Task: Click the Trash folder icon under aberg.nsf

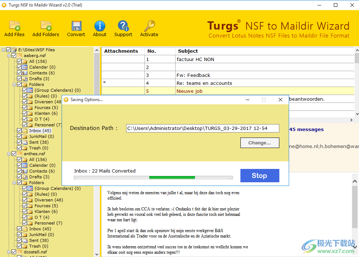Action: [x=25, y=148]
